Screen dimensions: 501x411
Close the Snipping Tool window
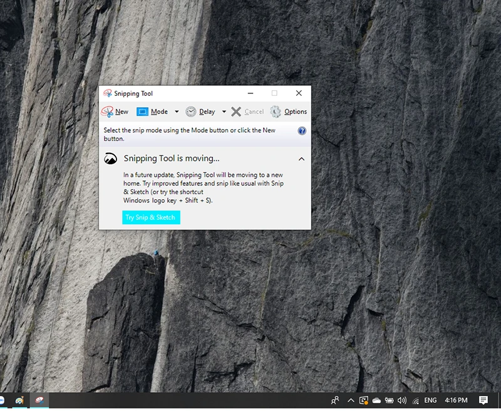(x=299, y=93)
